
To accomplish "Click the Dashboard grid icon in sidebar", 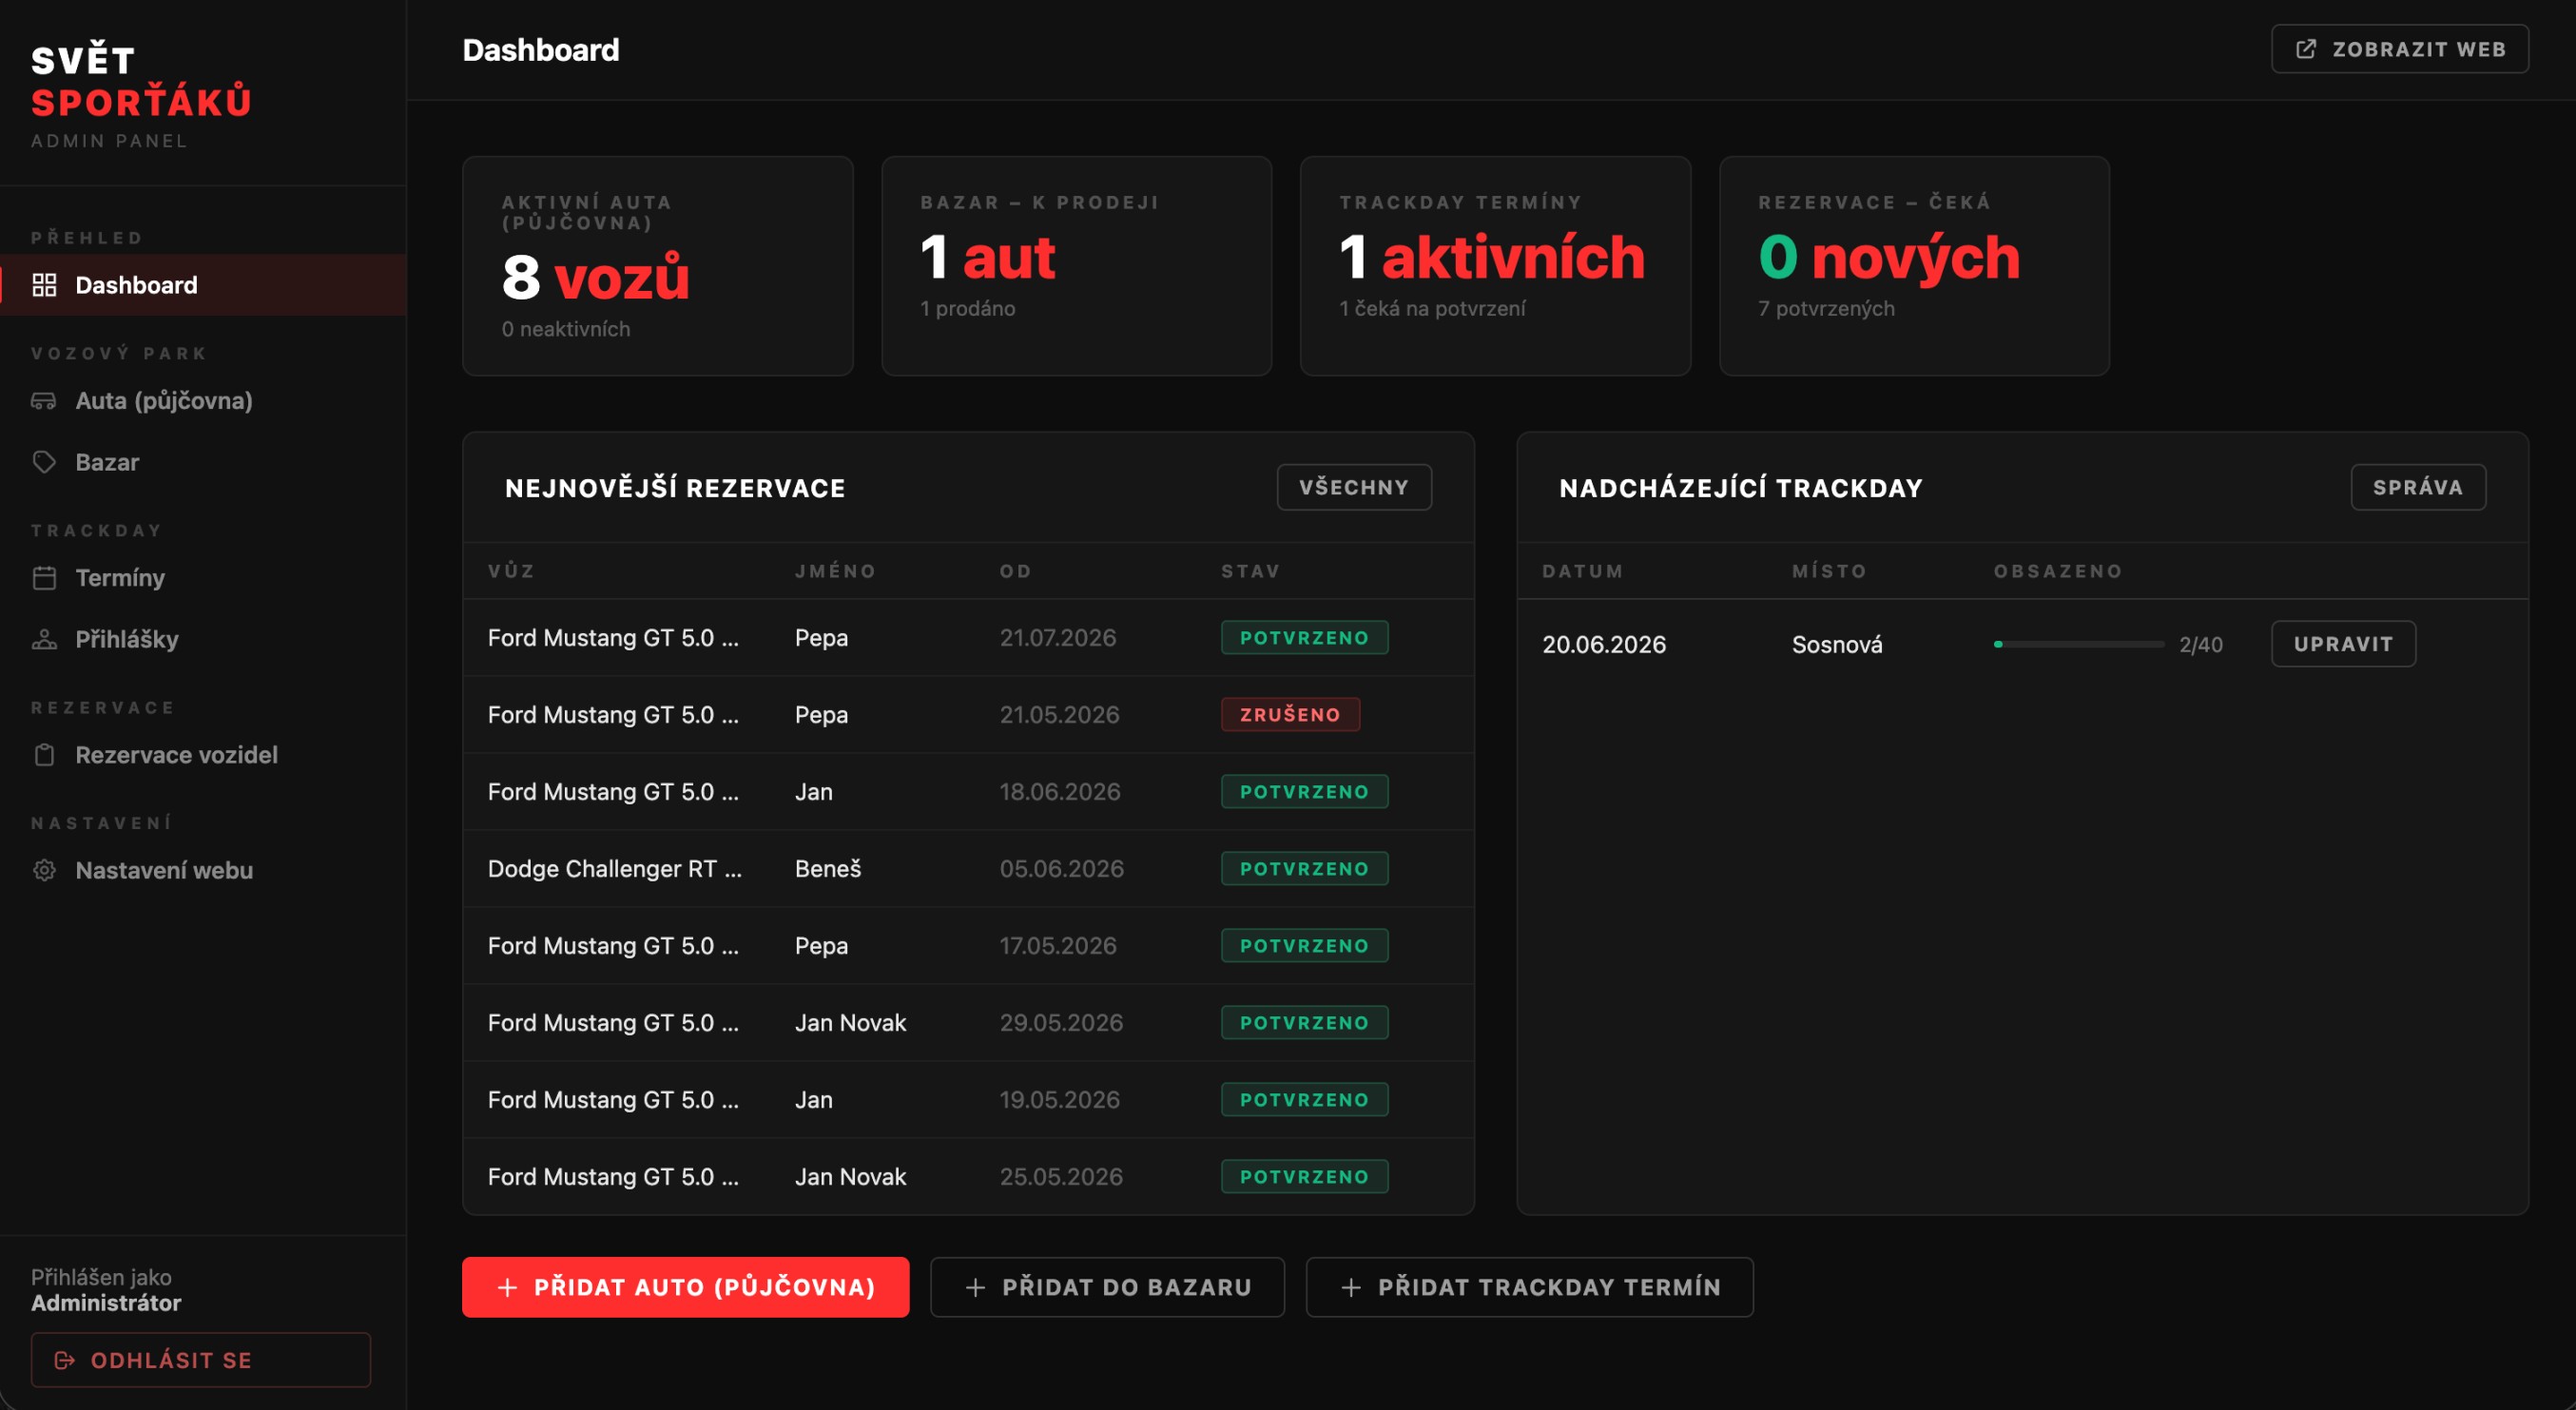I will point(44,285).
